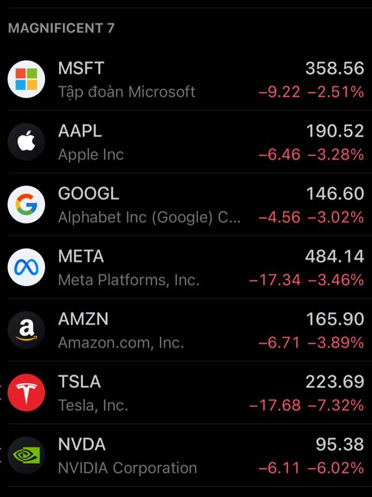This screenshot has height=497, width=372.
Task: Select the GOOGL ticker label
Action: coord(89,193)
